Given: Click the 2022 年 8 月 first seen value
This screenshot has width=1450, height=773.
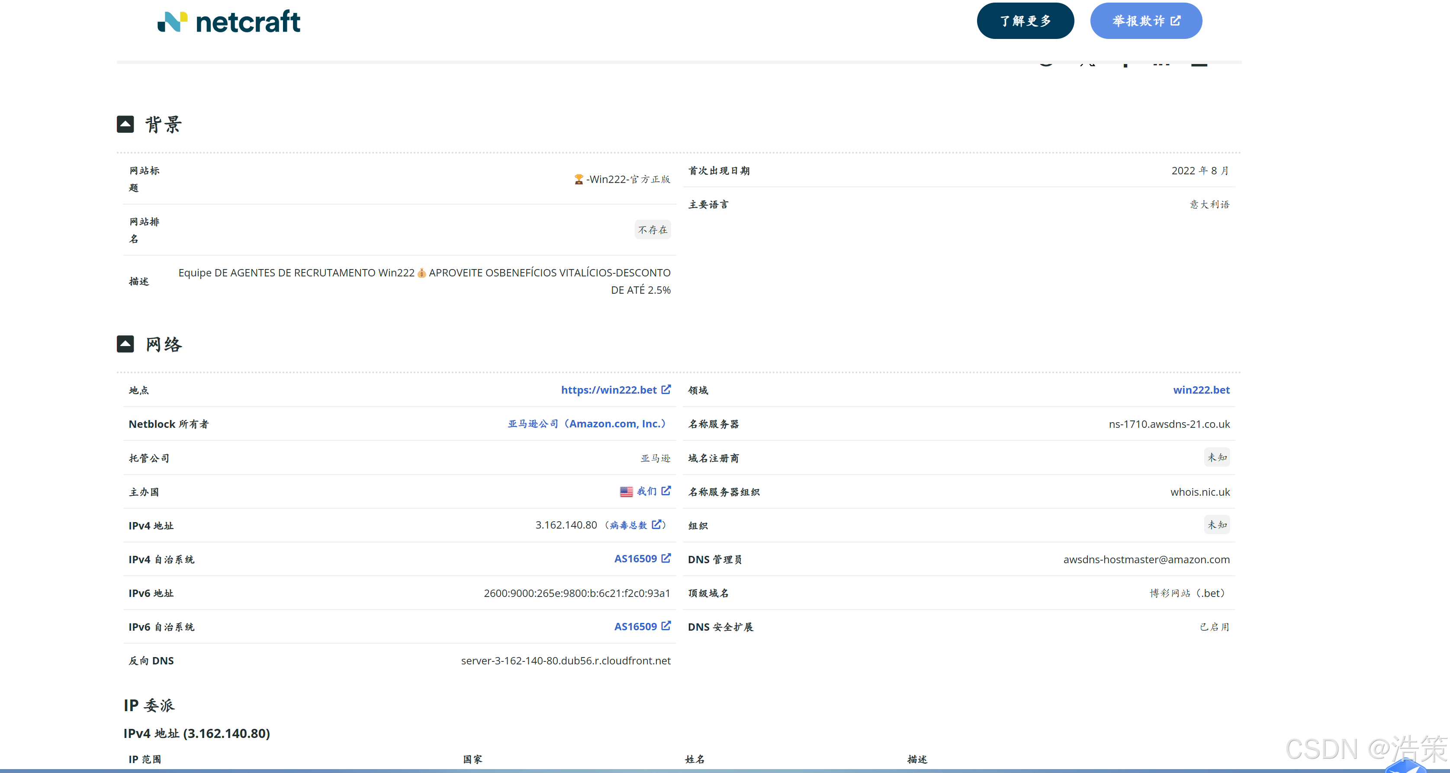Looking at the screenshot, I should 1200,170.
